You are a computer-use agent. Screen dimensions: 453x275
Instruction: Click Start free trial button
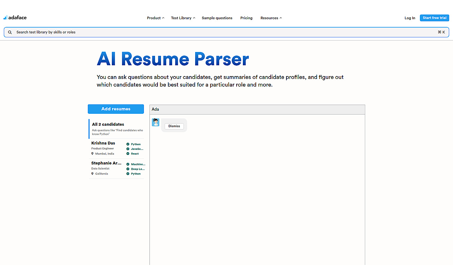[435, 18]
